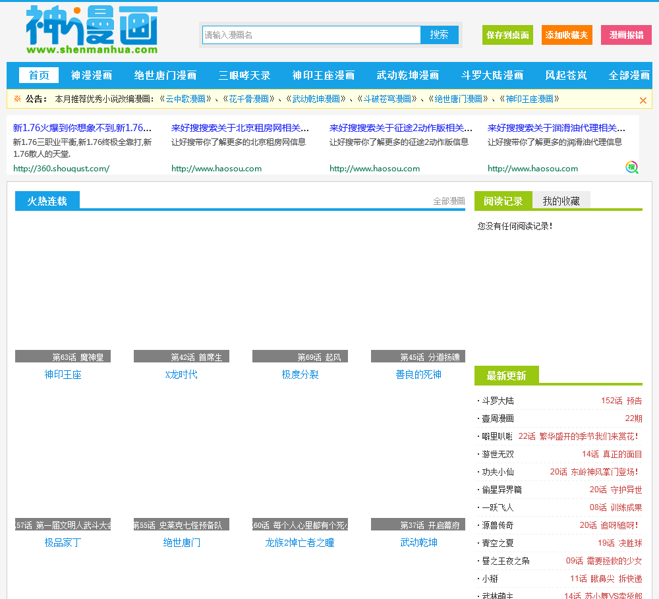Open the 全部漫画 link beside 火热连载
The image size is (659, 599).
pos(449,201)
